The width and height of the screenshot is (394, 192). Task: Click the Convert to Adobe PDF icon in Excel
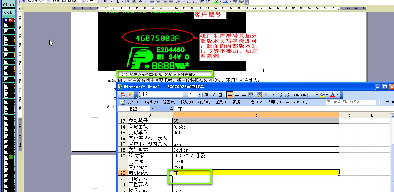[x=123, y=95]
